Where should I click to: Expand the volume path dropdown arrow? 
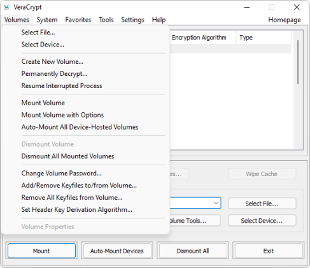tap(216, 203)
